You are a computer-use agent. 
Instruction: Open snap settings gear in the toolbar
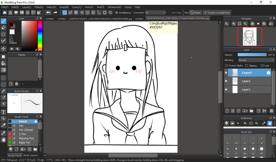pos(110,13)
